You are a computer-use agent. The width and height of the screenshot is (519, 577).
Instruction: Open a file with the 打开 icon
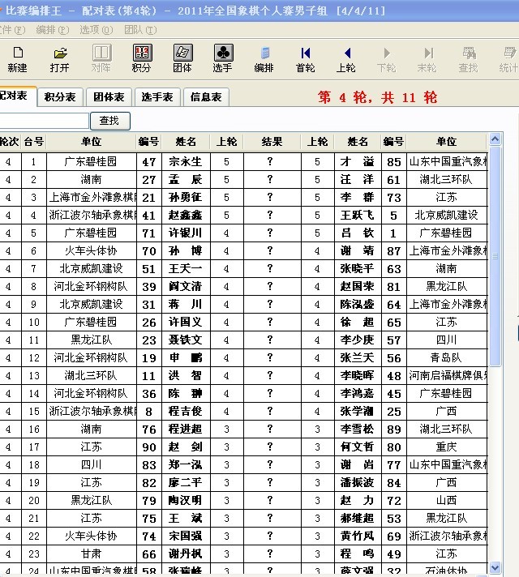tap(59, 59)
